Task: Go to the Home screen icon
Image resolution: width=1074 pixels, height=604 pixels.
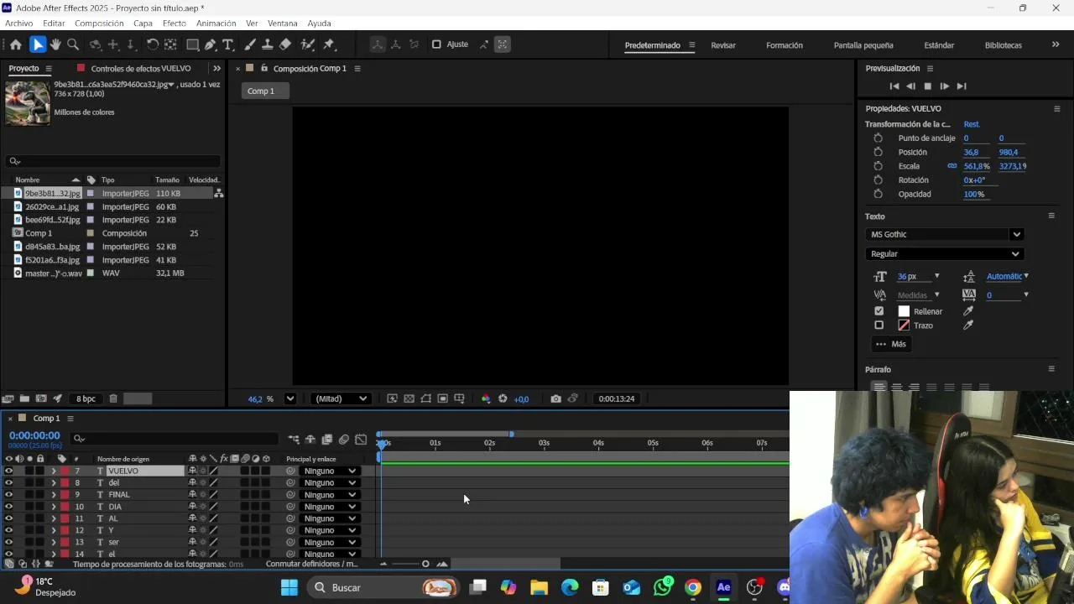Action: pos(16,44)
